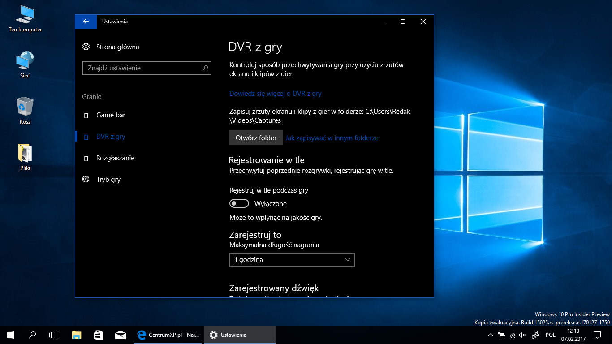This screenshot has height=344, width=612.
Task: Click the Zarejestruj to heading
Action: (255, 235)
